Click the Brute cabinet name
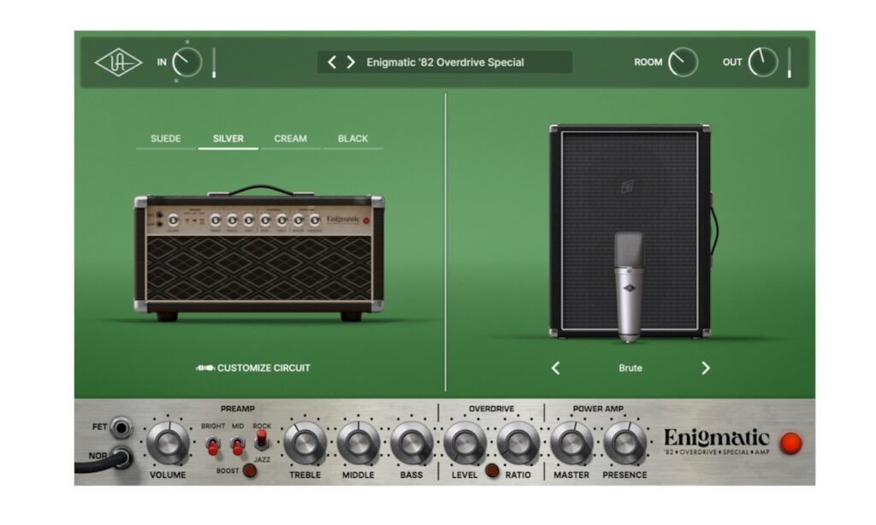The height and width of the screenshot is (525, 876). coord(630,368)
